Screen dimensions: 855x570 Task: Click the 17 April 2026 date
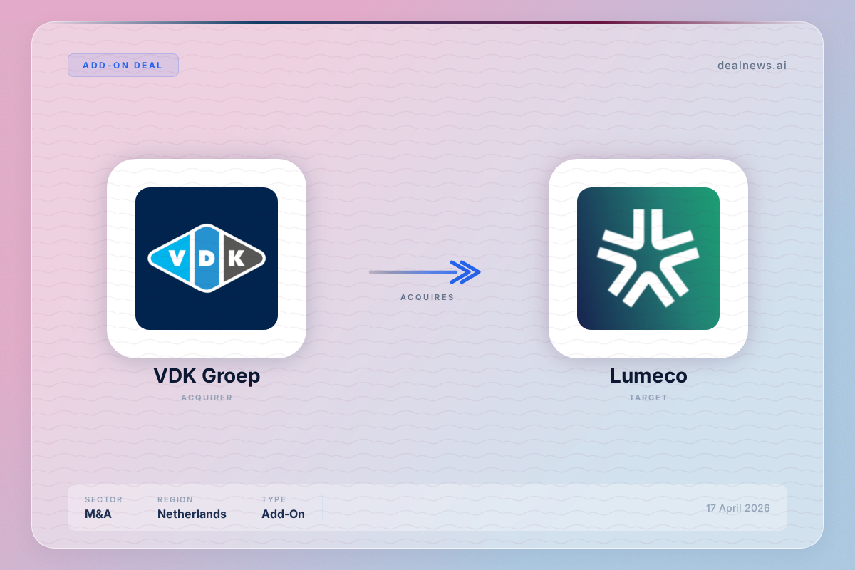[737, 508]
